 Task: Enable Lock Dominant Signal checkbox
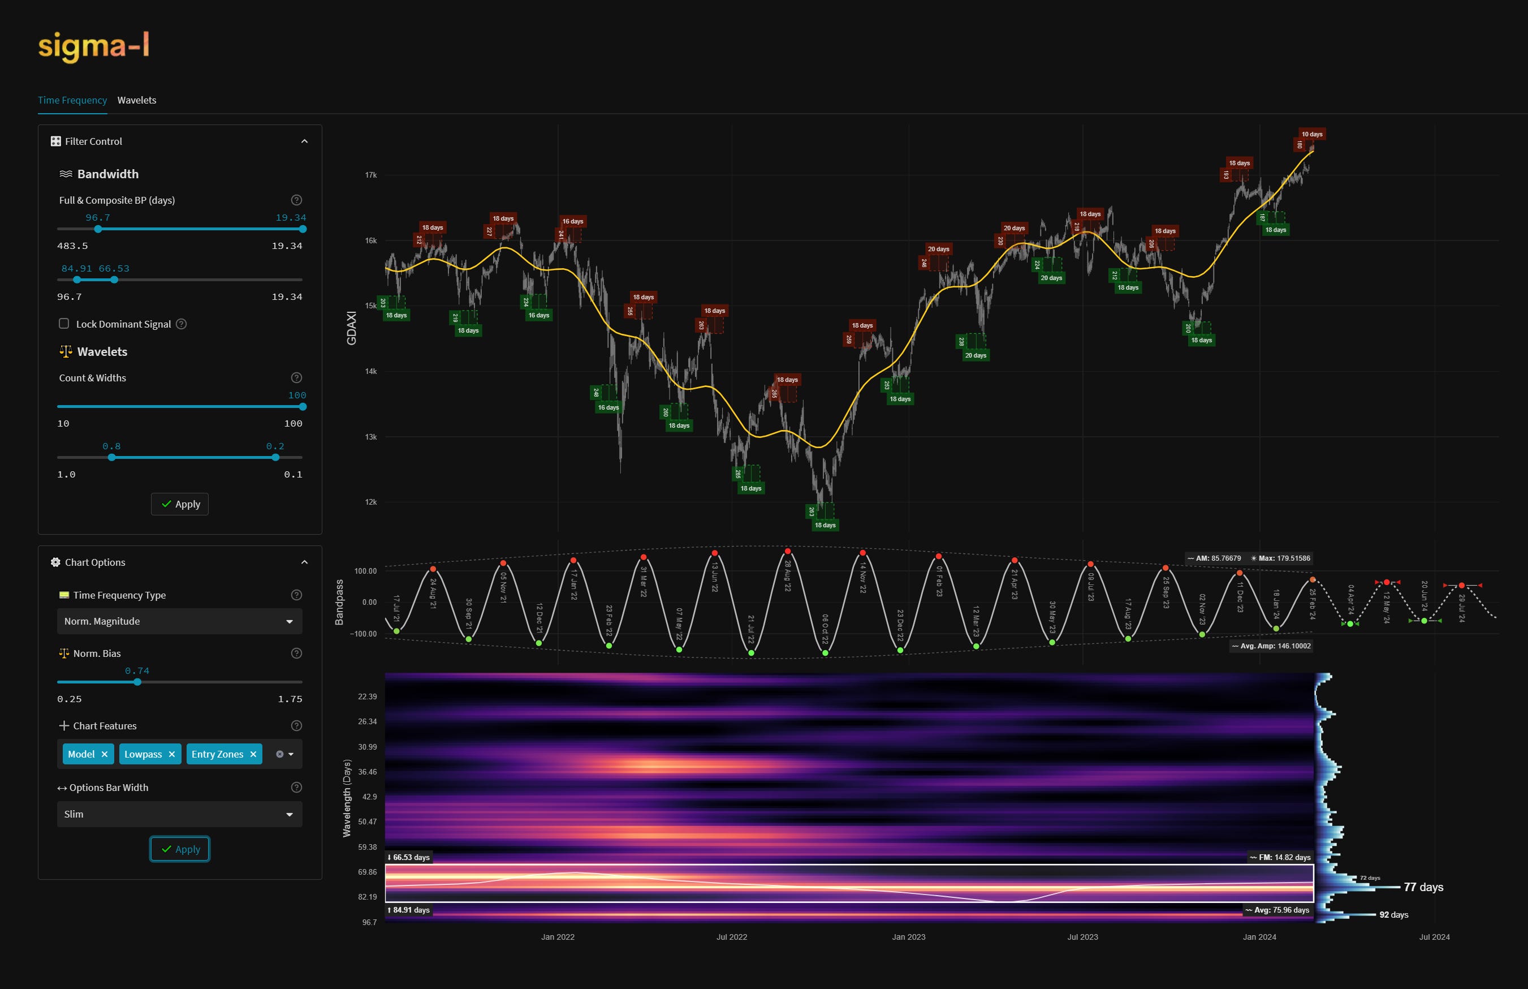click(x=64, y=324)
